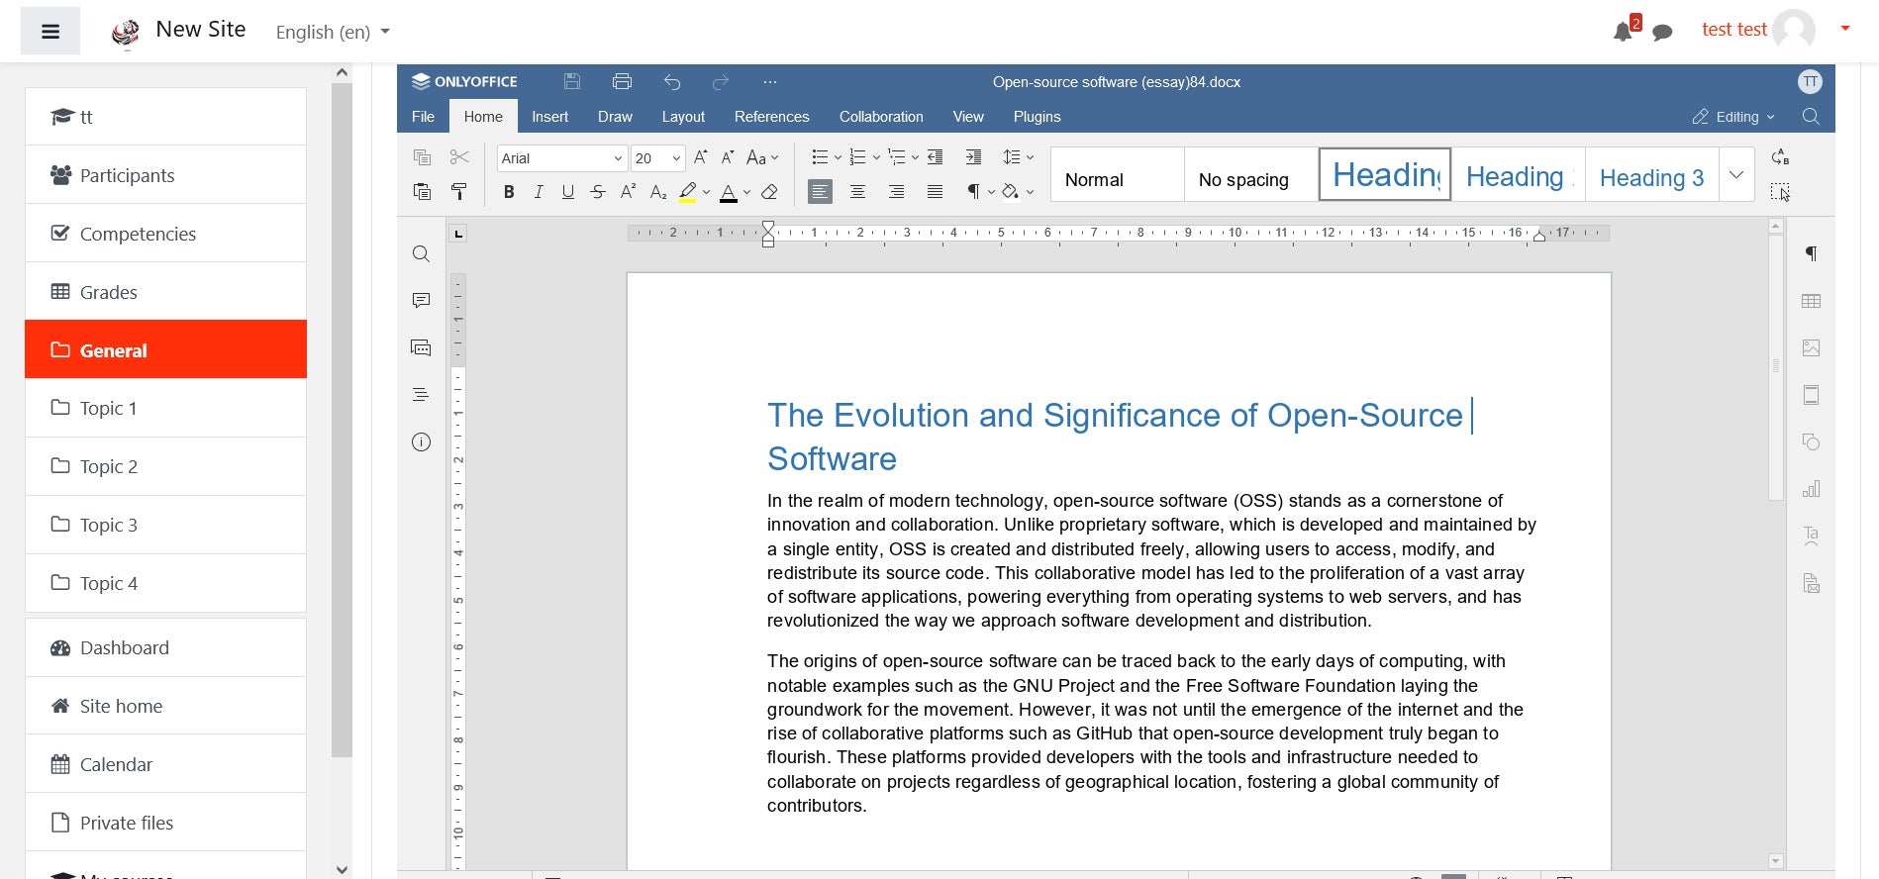Toggle Italic formatting
The width and height of the screenshot is (1879, 879).
[x=538, y=192]
